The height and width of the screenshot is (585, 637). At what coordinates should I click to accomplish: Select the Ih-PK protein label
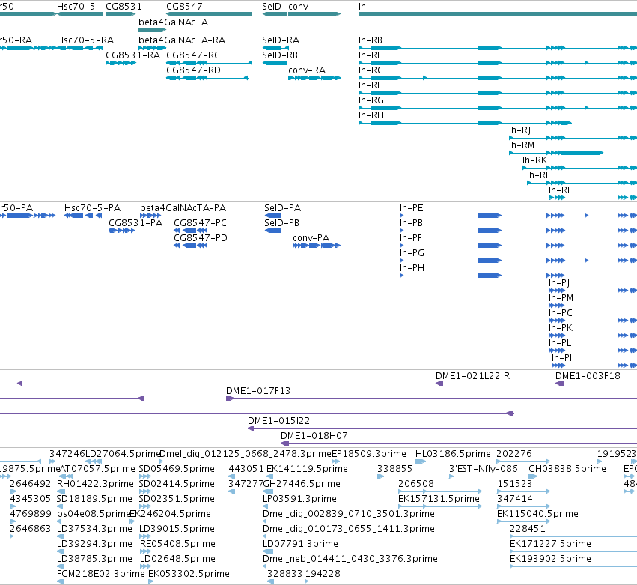pyautogui.click(x=561, y=327)
